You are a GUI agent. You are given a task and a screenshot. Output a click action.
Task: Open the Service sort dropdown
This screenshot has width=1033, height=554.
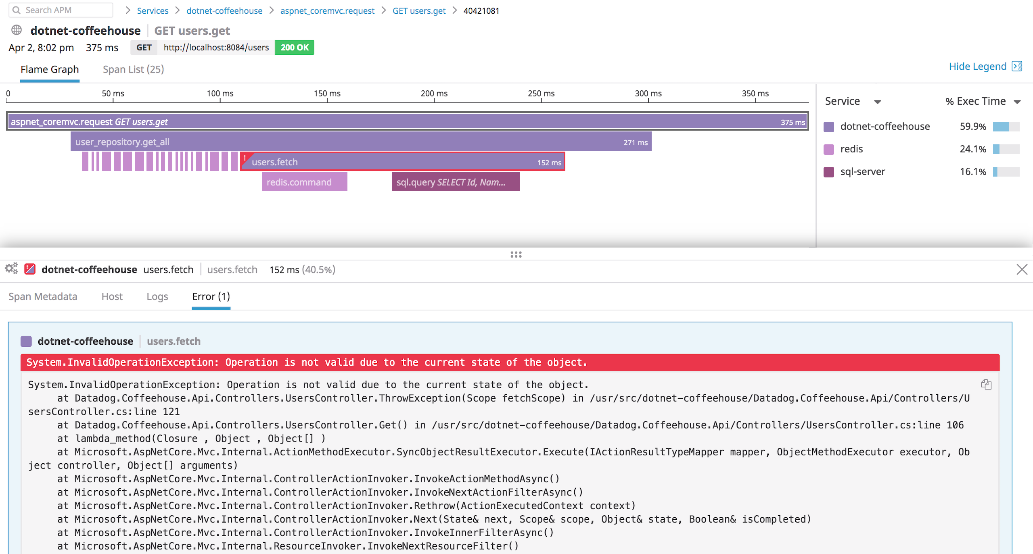click(x=878, y=101)
